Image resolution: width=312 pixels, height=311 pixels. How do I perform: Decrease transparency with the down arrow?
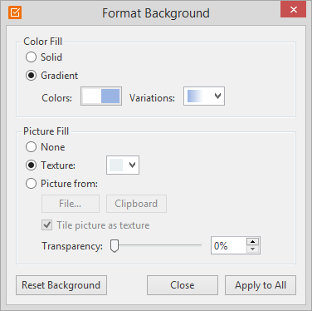[252, 249]
